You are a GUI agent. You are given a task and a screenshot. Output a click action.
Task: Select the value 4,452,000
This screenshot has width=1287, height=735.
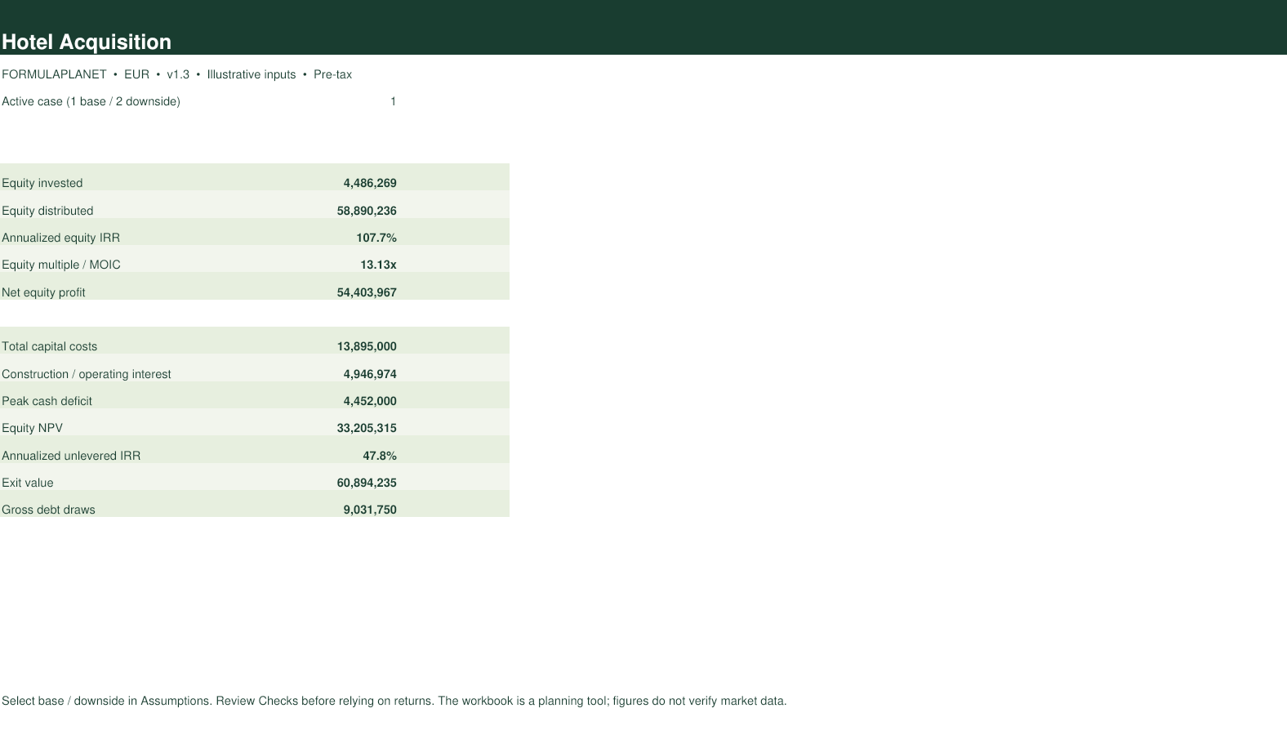coord(370,401)
